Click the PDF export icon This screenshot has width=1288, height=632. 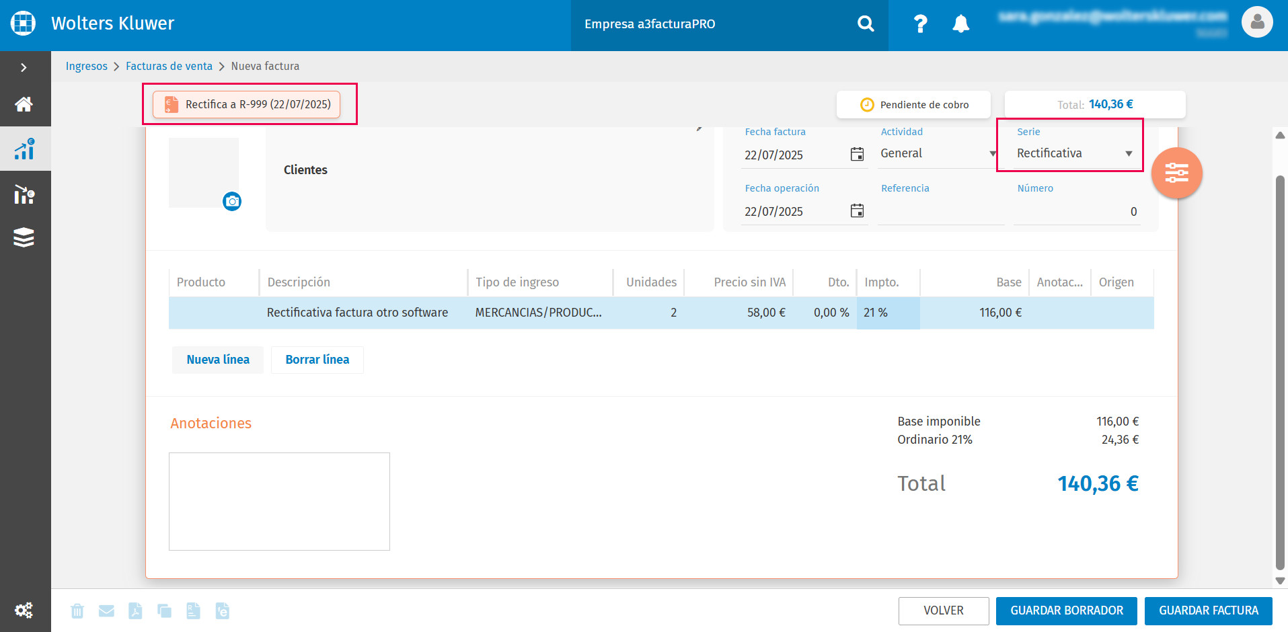click(x=135, y=610)
